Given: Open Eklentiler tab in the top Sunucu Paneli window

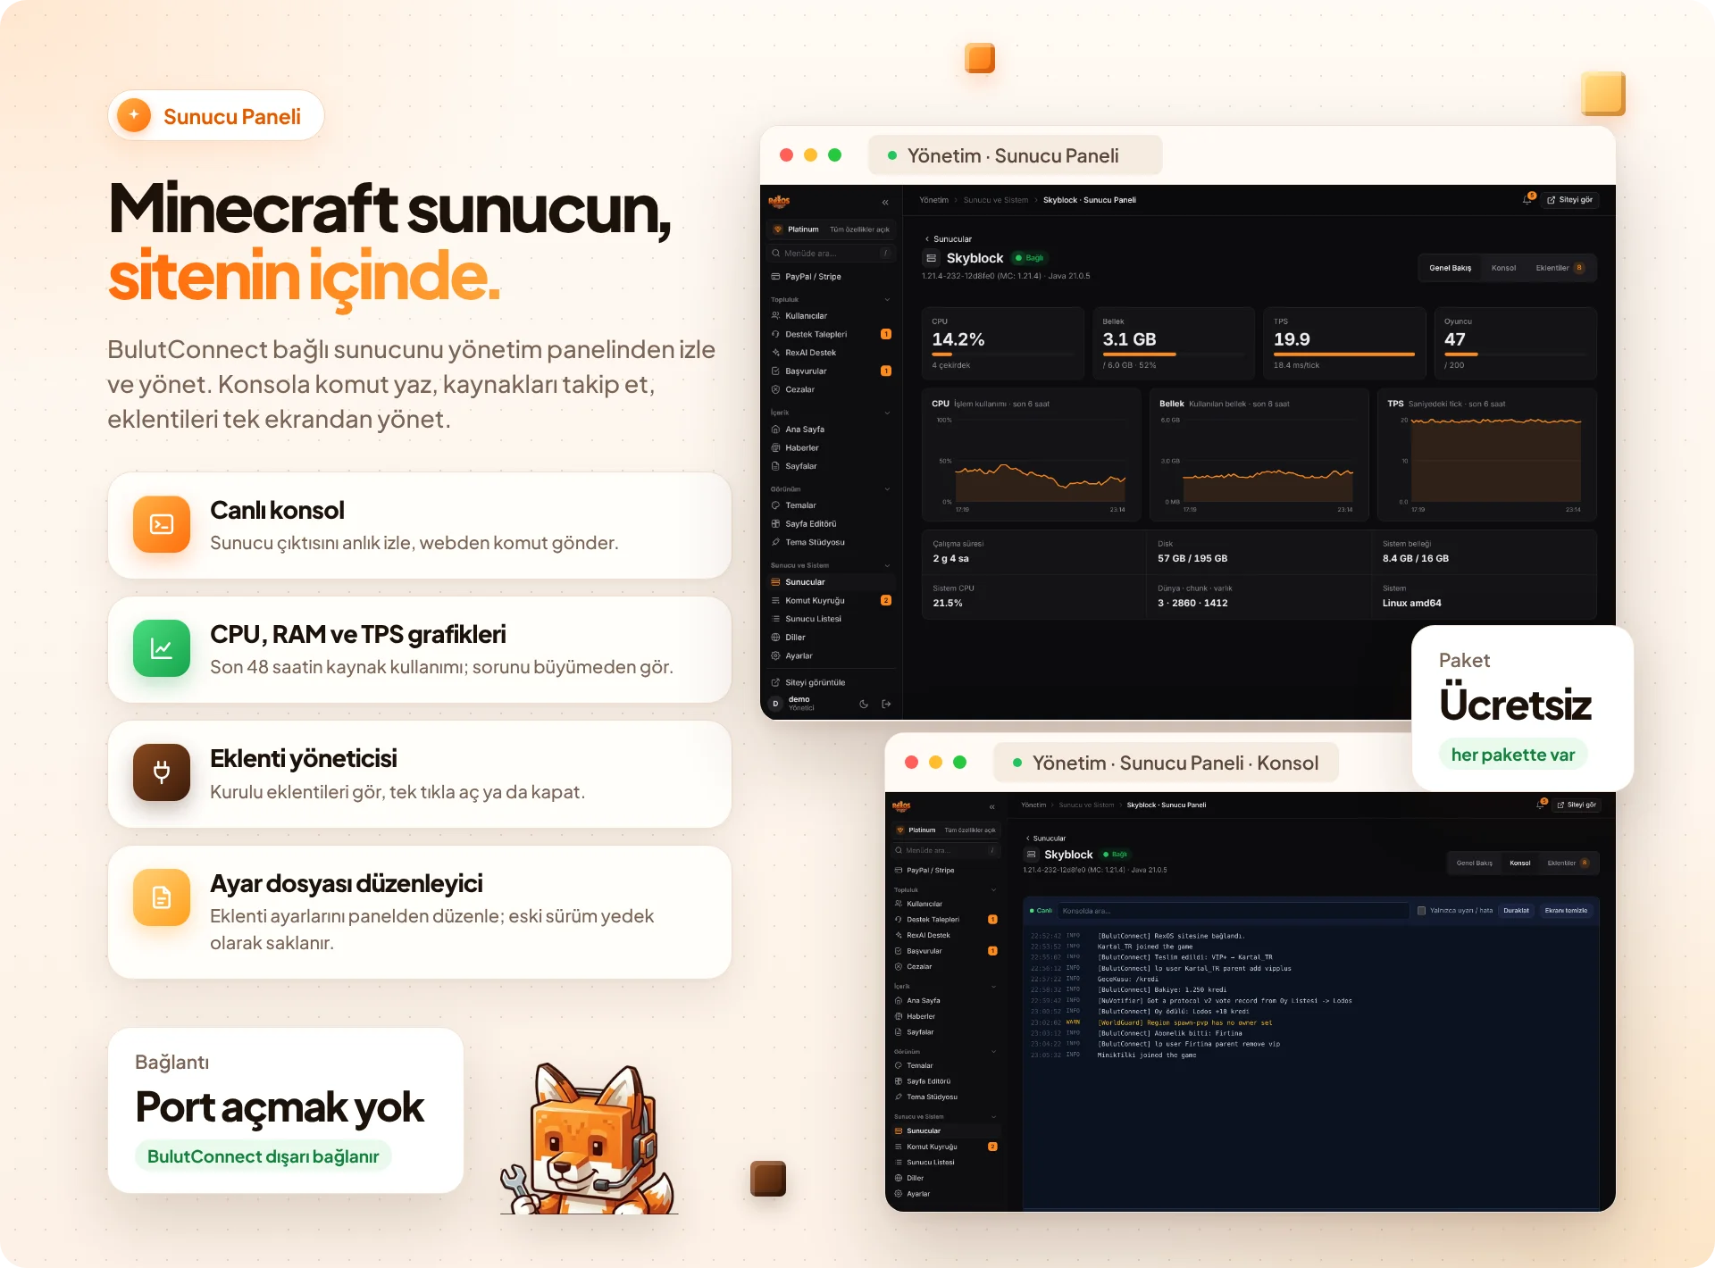Looking at the screenshot, I should [x=1560, y=268].
